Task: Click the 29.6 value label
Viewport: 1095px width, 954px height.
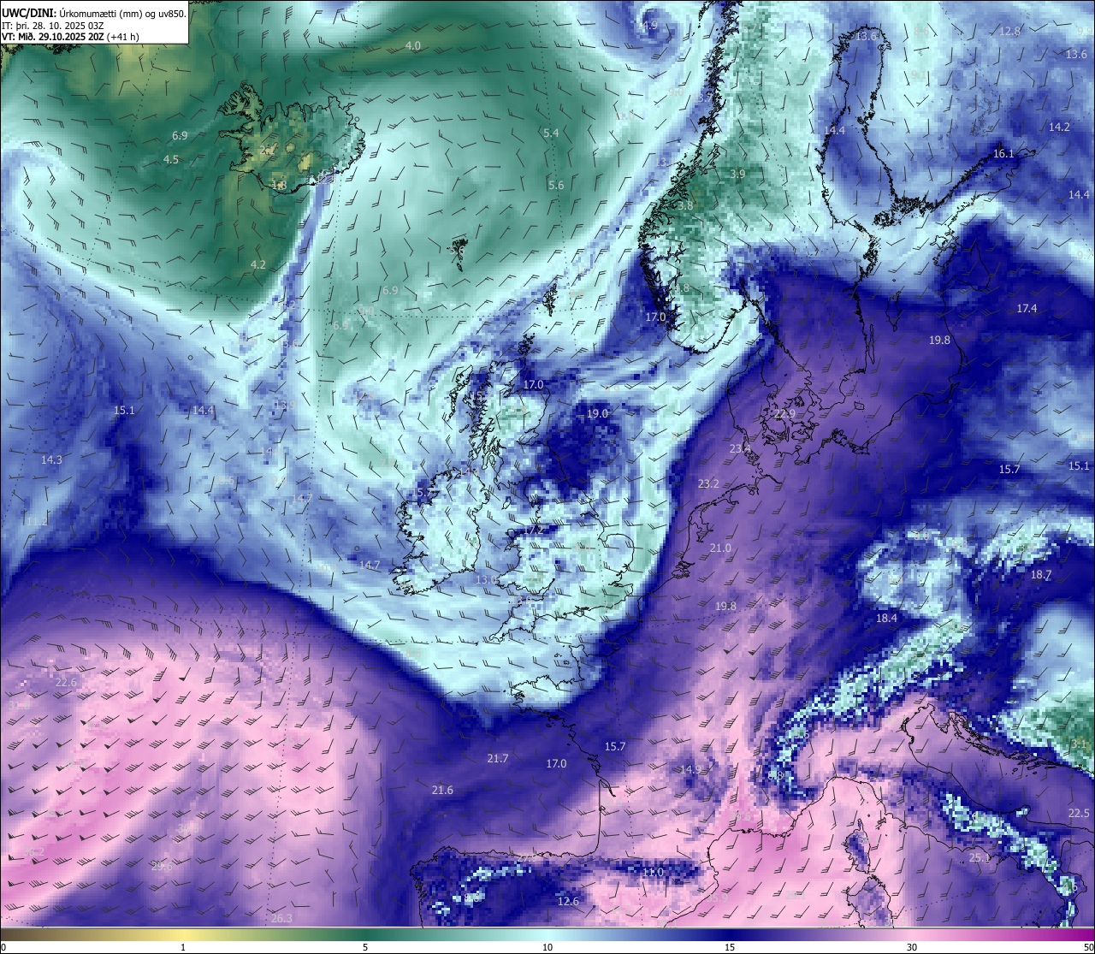Action: pos(162,867)
